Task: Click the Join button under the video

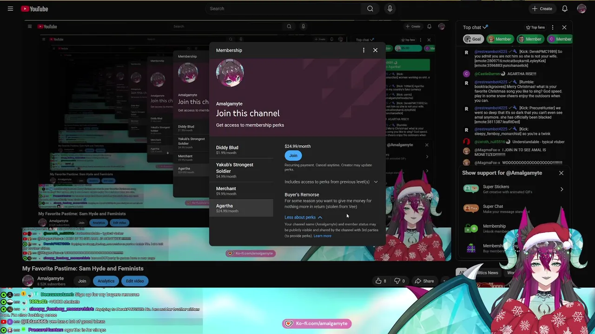Action: tap(82, 281)
